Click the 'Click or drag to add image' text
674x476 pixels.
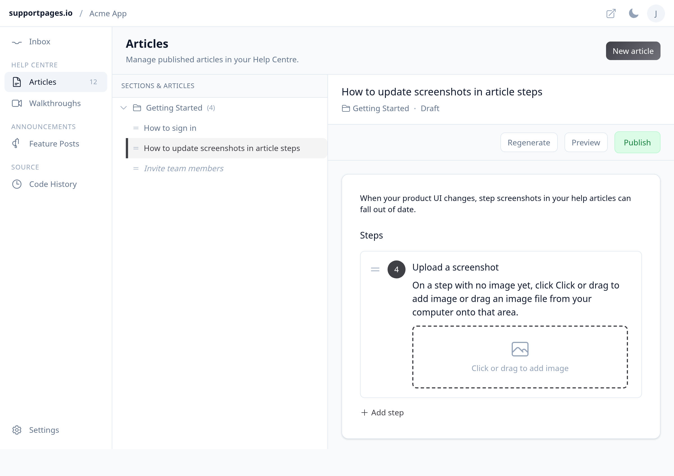tap(520, 368)
